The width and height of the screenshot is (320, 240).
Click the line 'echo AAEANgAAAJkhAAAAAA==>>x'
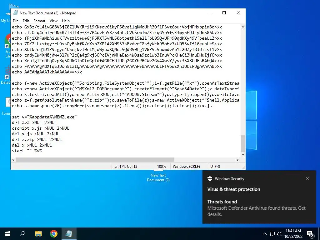(x=47, y=72)
